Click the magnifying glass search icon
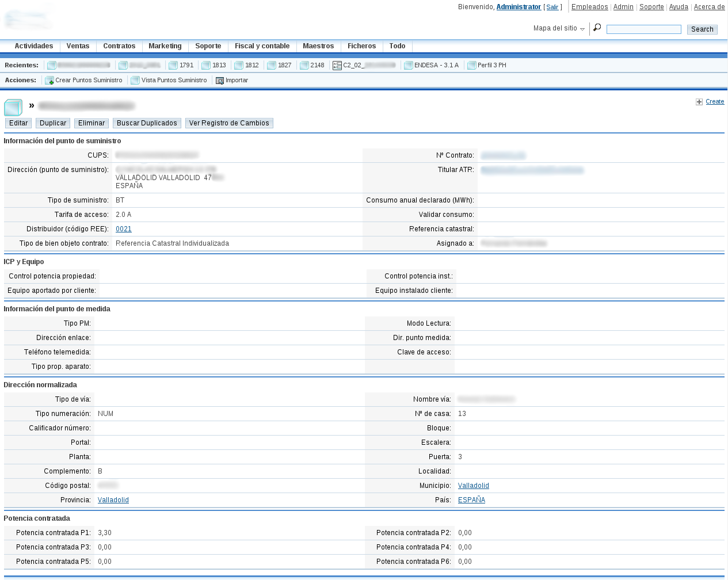 click(x=596, y=27)
